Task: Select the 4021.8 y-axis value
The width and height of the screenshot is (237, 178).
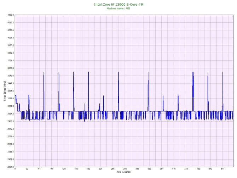Action: click(11, 38)
